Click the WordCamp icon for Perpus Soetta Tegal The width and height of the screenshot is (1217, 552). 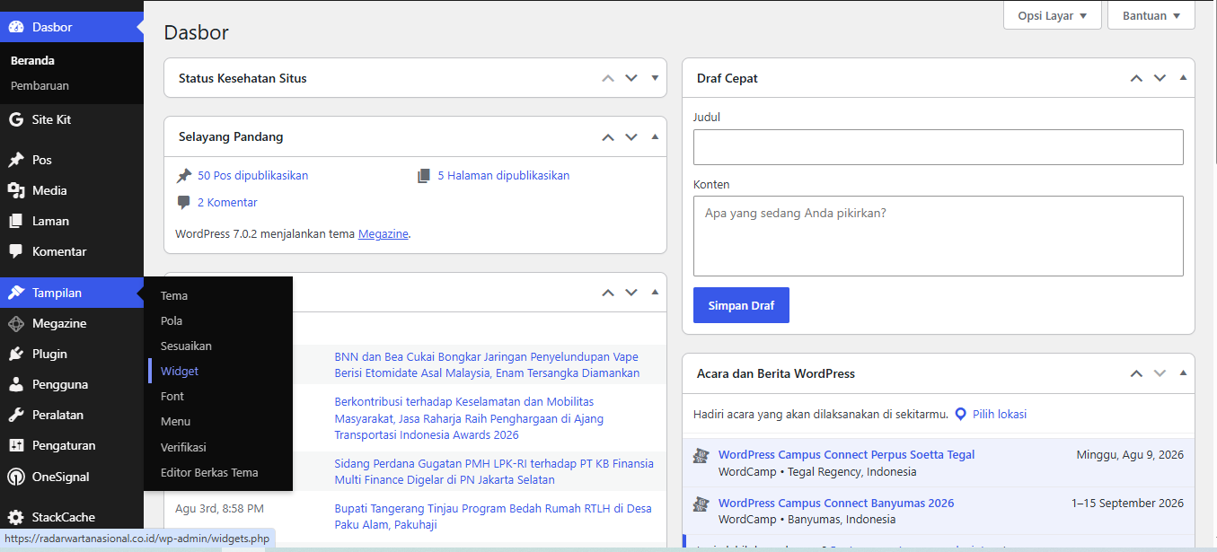[701, 456]
